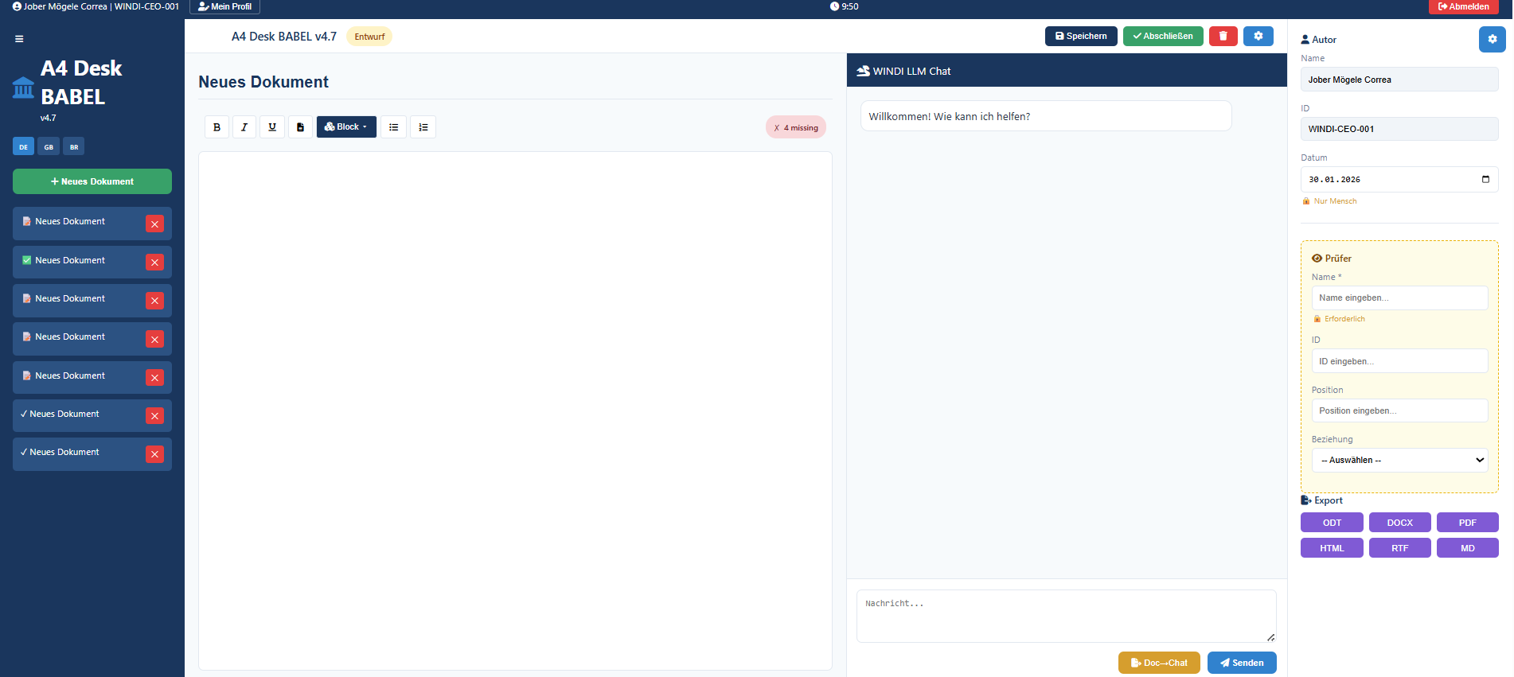Delete the sixth Neues Dokument entry
The width and height of the screenshot is (1514, 677).
(x=154, y=415)
